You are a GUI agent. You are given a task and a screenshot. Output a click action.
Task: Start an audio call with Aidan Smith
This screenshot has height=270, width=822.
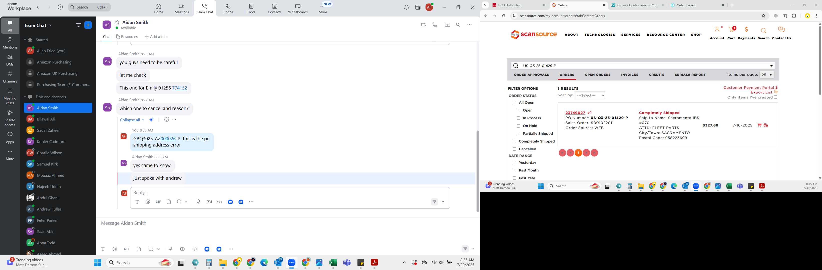point(435,25)
